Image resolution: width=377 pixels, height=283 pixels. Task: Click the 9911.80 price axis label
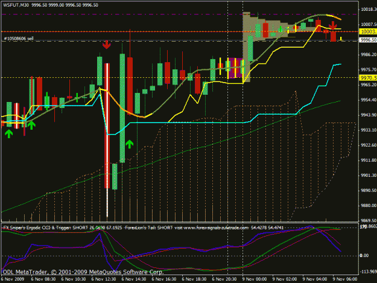(369, 160)
